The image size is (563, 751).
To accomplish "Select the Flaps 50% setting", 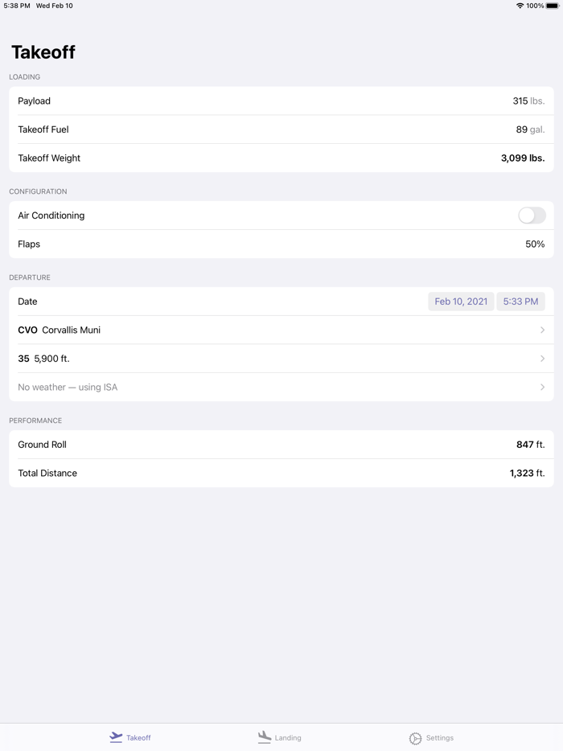I will click(534, 244).
